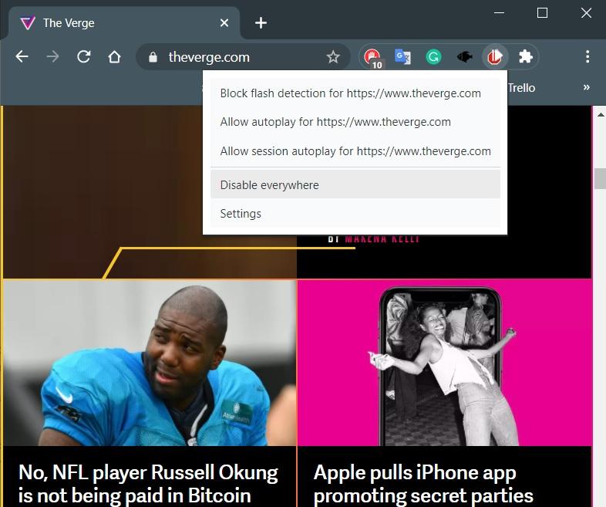The width and height of the screenshot is (606, 507).
Task: Open the Google Translate extension
Action: pyautogui.click(x=402, y=57)
